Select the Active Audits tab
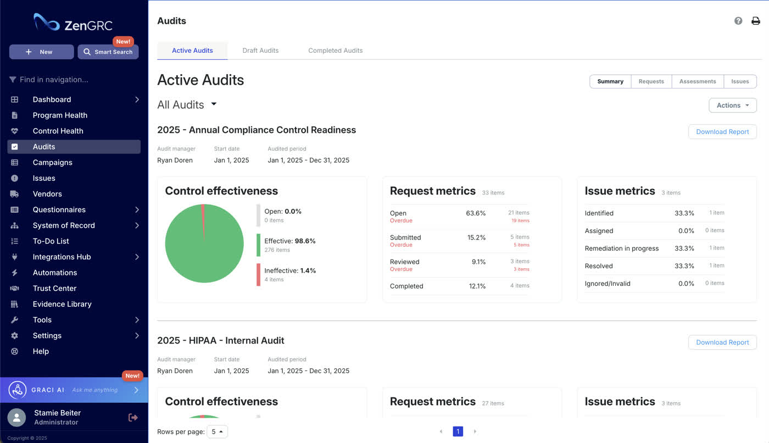The height and width of the screenshot is (443, 769). pos(192,51)
